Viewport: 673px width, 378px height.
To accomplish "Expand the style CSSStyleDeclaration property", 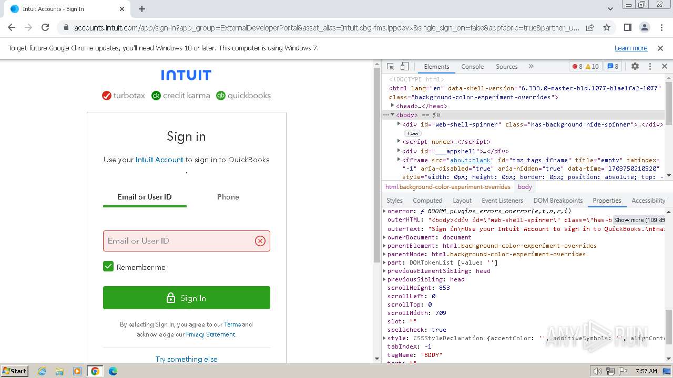I will tap(384, 338).
